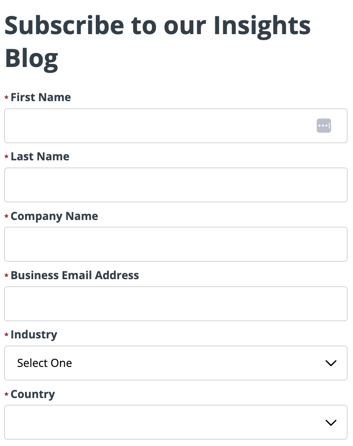353x446 pixels.
Task: Open the Select One industry list
Action: click(44, 363)
